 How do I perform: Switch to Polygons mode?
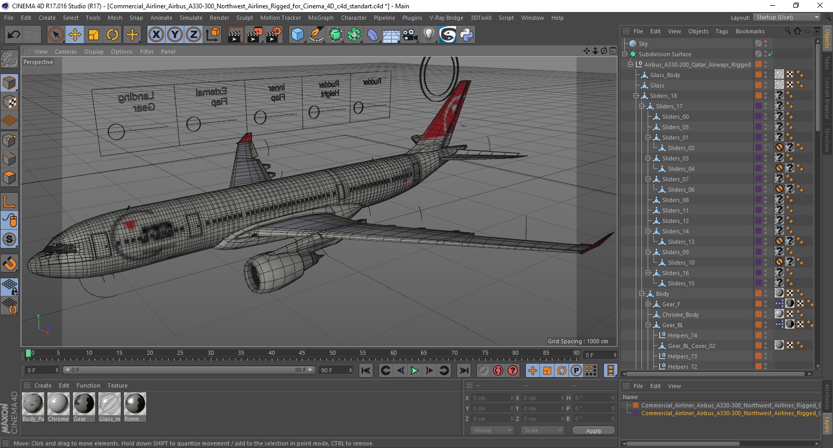coord(9,178)
